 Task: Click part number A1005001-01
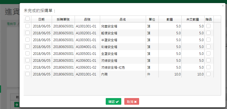click(x=86, y=54)
